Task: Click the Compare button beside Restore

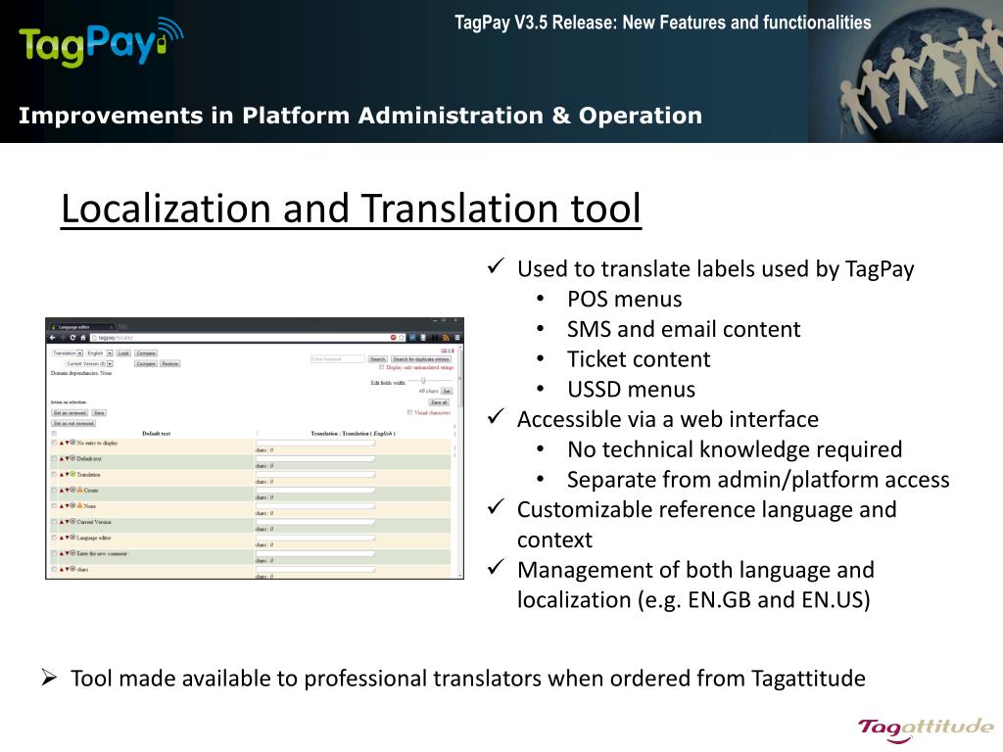Action: coord(146,364)
